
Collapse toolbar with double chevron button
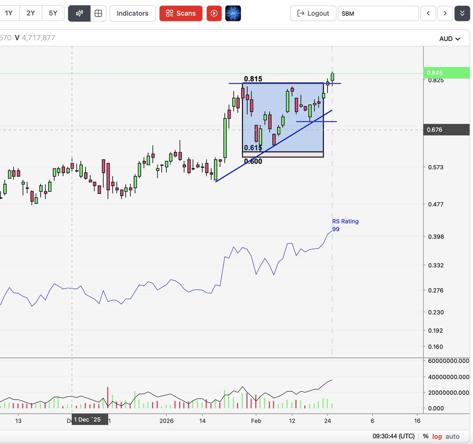(x=462, y=13)
